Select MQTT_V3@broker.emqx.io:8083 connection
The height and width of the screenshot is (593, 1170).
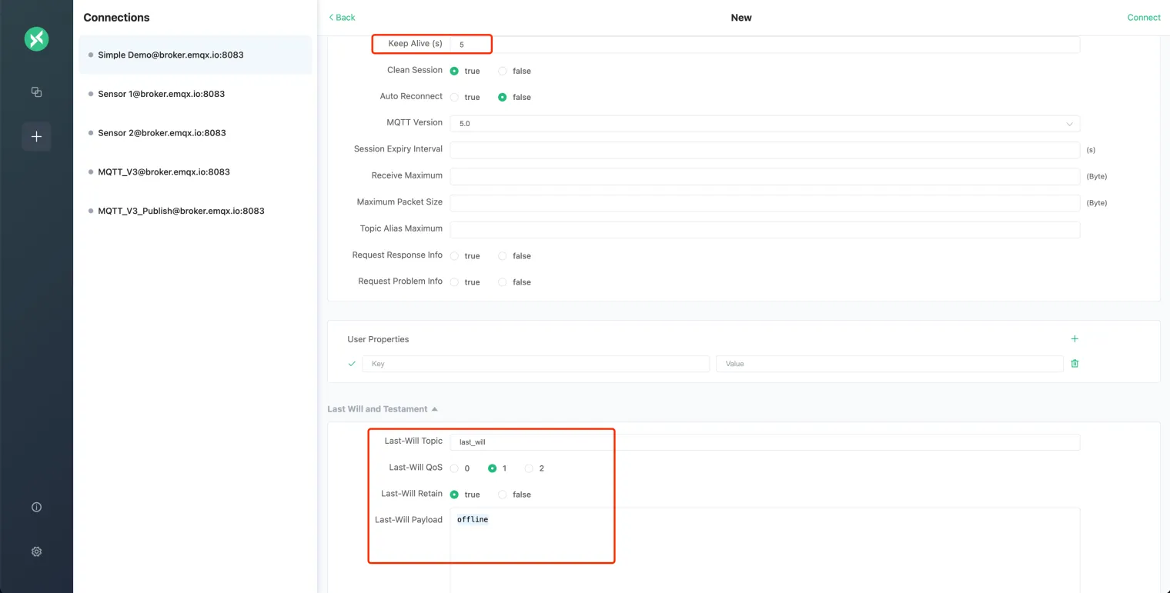tap(196, 172)
